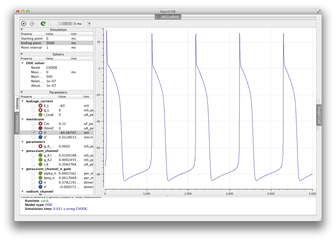The width and height of the screenshot is (336, 241).
Task: Select the Ending point value 5000
Action: (50, 43)
